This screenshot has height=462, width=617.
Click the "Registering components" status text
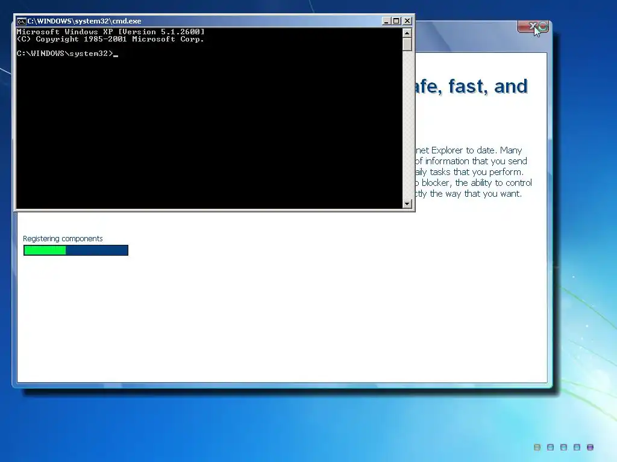[63, 238]
